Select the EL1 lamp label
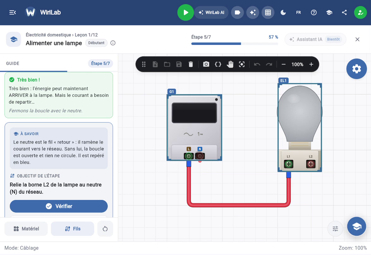This screenshot has width=371, height=255. 283,81
